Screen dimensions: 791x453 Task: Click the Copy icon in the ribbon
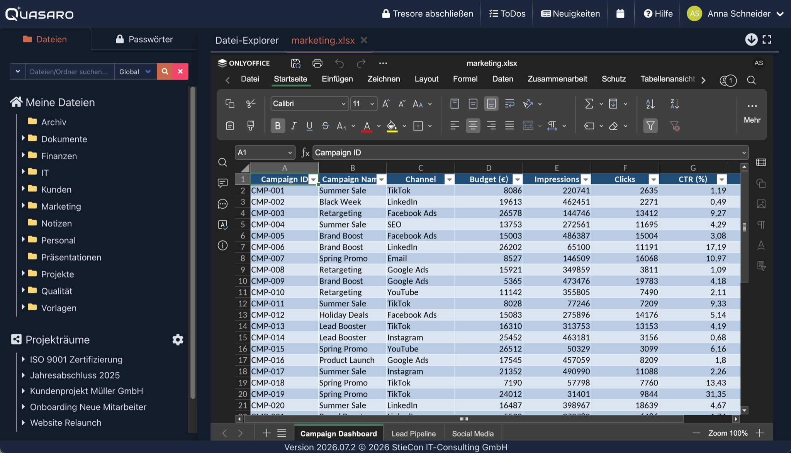tap(230, 103)
